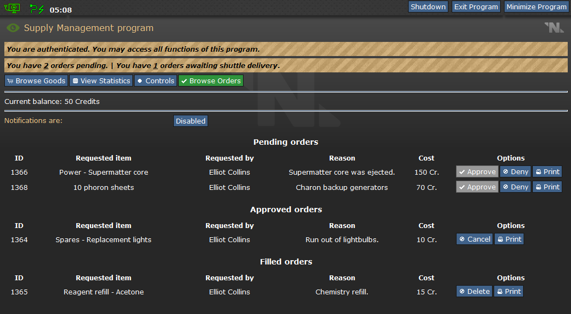Click the NanoTrasen logo in header
The image size is (571, 314).
554,28
